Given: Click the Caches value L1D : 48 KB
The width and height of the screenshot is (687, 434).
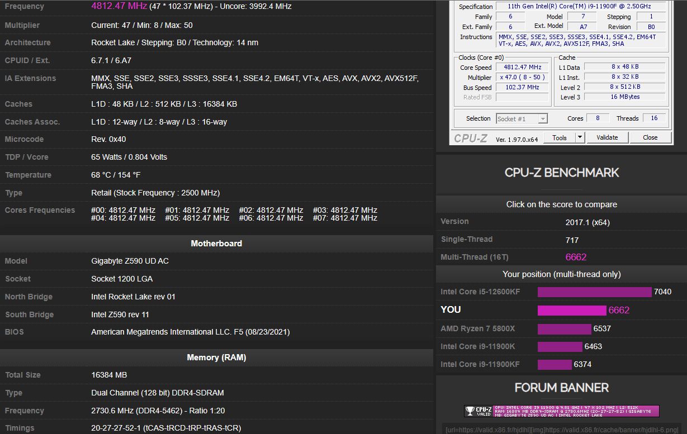Looking at the screenshot, I should coord(164,104).
